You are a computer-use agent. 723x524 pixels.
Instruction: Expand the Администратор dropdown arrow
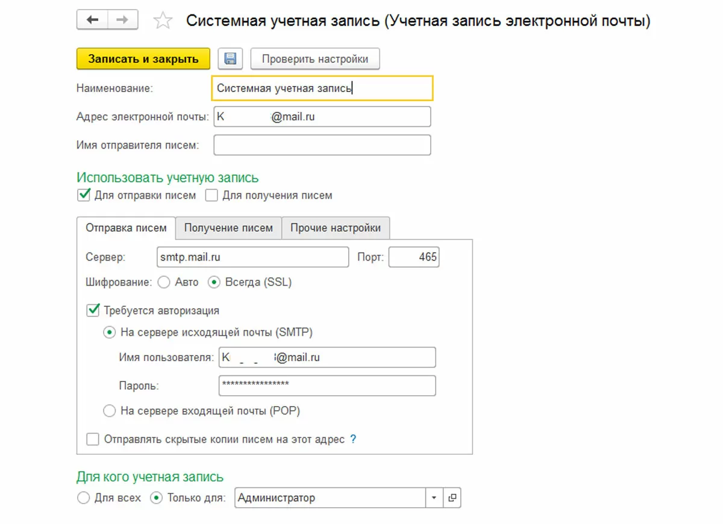pos(434,498)
